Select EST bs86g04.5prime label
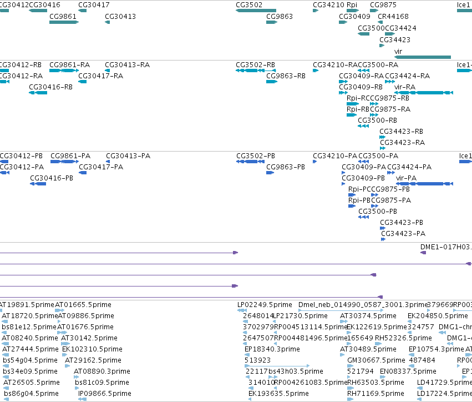472x402 pixels. (x=31, y=393)
